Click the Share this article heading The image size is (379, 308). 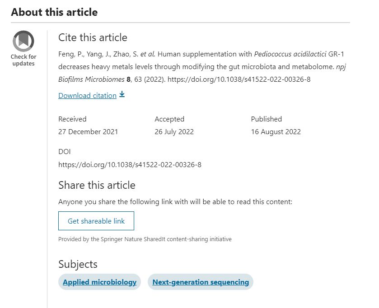pos(97,185)
